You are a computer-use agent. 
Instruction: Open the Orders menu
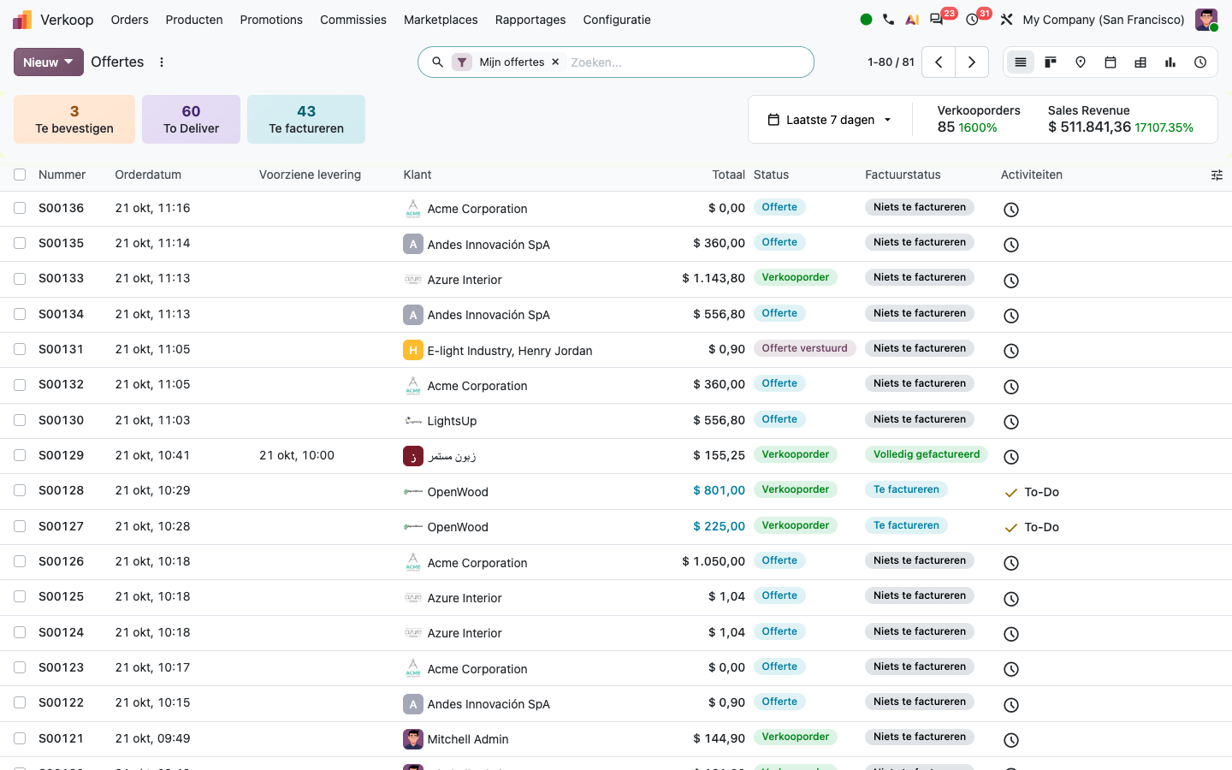(129, 20)
